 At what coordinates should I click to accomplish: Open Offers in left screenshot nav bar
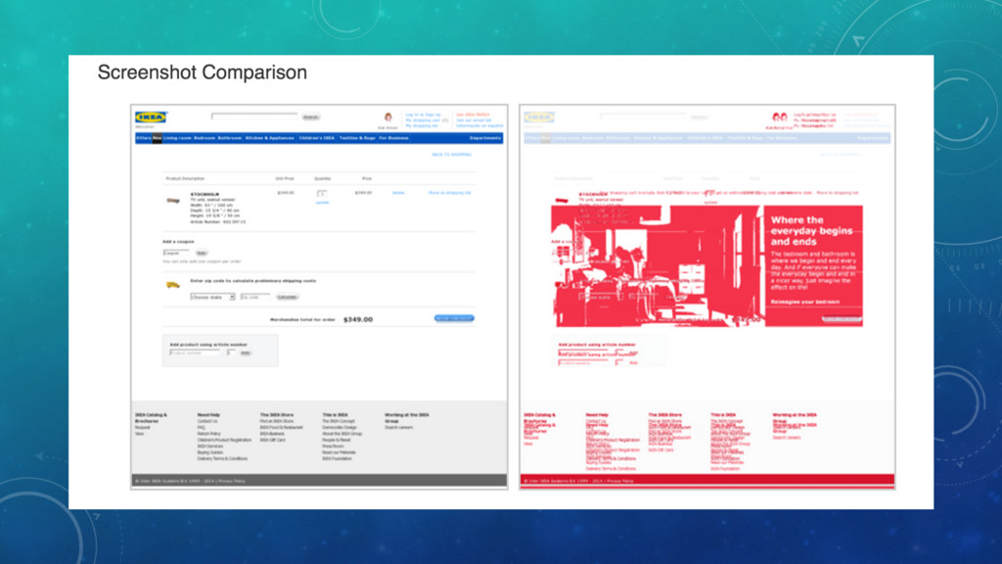[x=144, y=138]
